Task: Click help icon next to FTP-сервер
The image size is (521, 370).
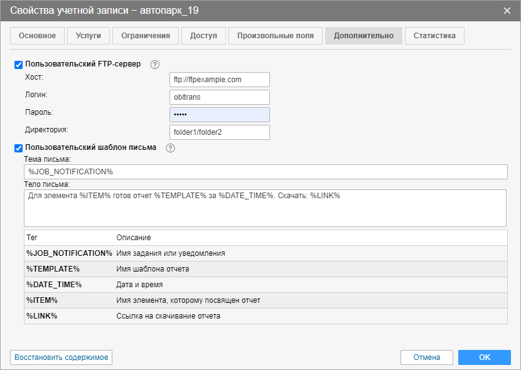Action: tap(156, 64)
